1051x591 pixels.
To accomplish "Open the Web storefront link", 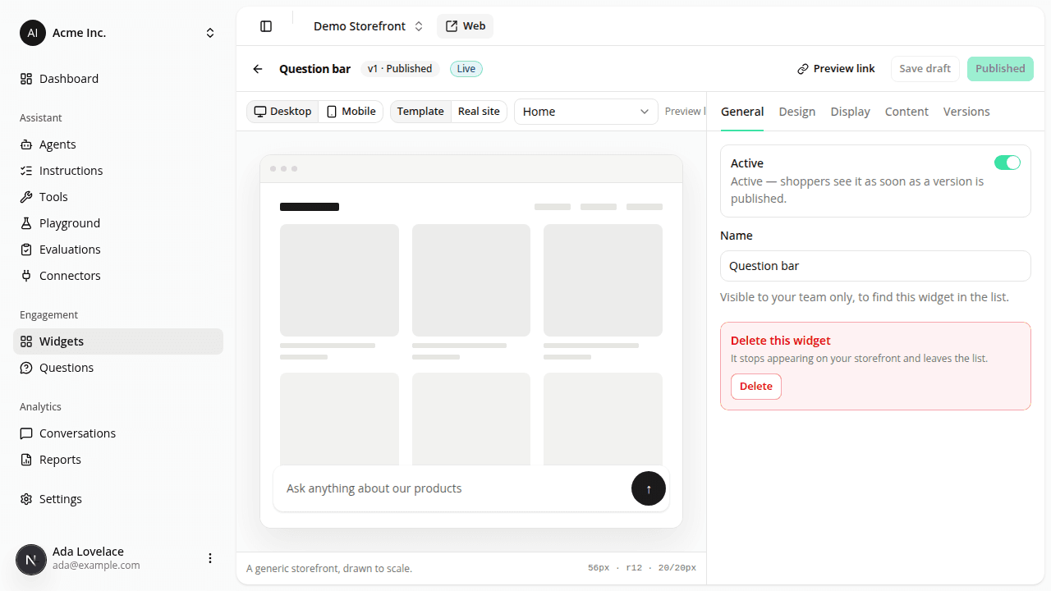I will pos(465,26).
